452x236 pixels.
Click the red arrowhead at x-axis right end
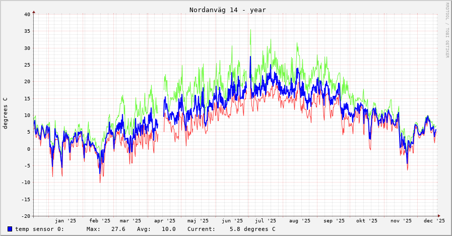pyautogui.click(x=438, y=216)
